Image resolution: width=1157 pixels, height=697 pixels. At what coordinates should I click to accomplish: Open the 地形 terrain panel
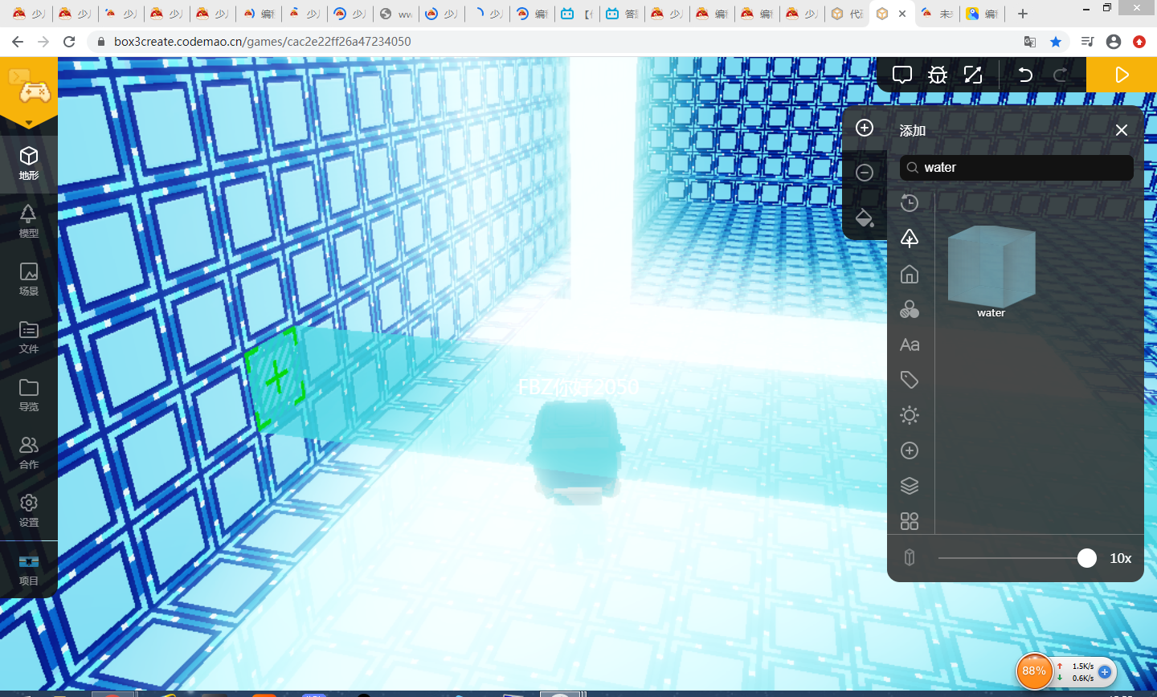pyautogui.click(x=29, y=164)
